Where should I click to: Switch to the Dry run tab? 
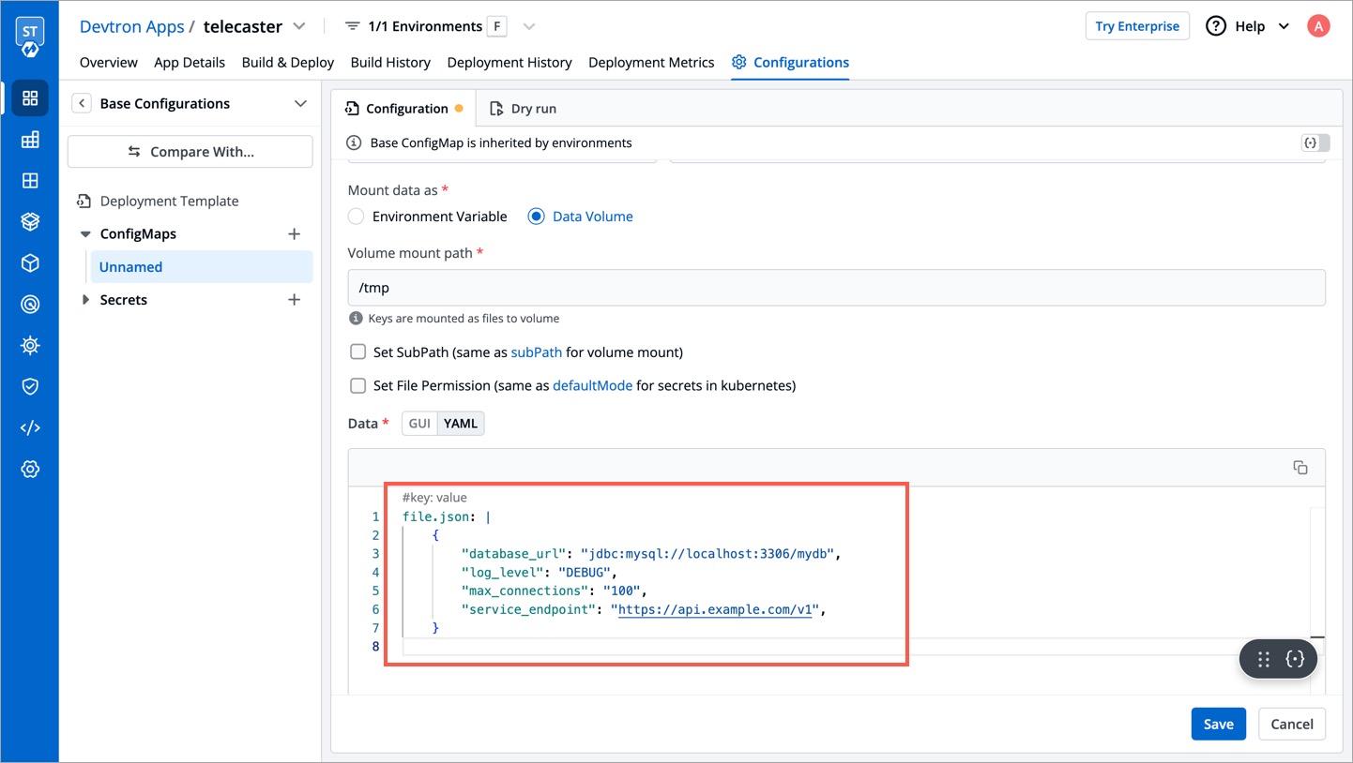click(523, 109)
